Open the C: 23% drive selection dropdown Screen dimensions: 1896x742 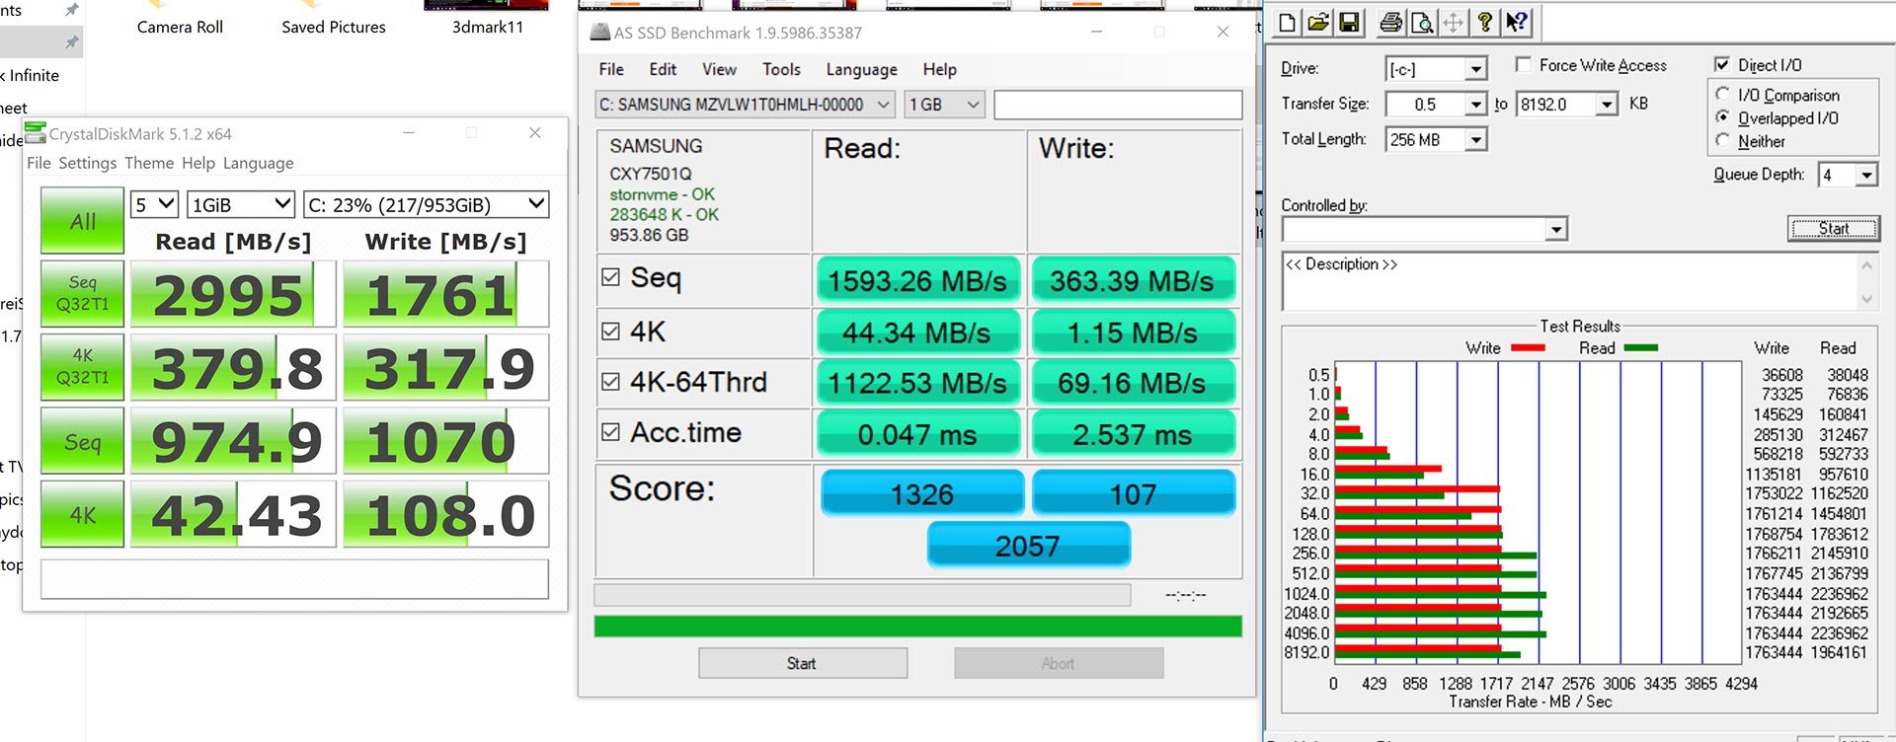coord(426,204)
